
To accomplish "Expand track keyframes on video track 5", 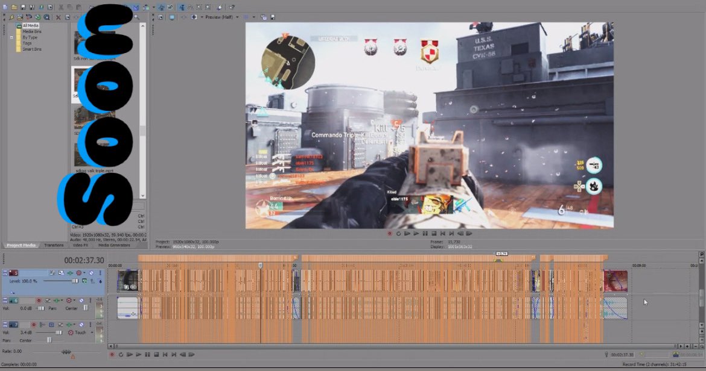I will pyautogui.click(x=12, y=292).
